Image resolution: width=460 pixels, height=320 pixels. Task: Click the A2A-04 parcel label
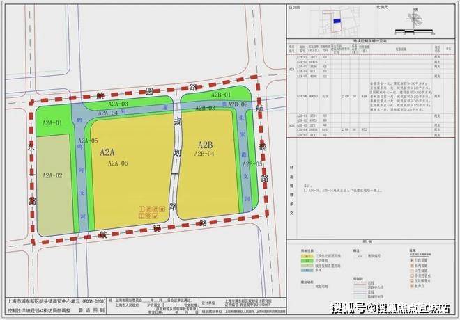(107, 113)
